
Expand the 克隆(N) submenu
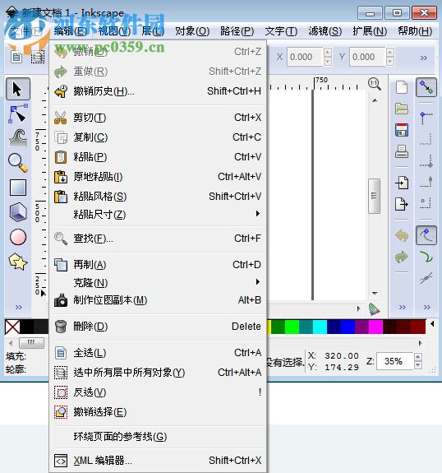point(158,282)
